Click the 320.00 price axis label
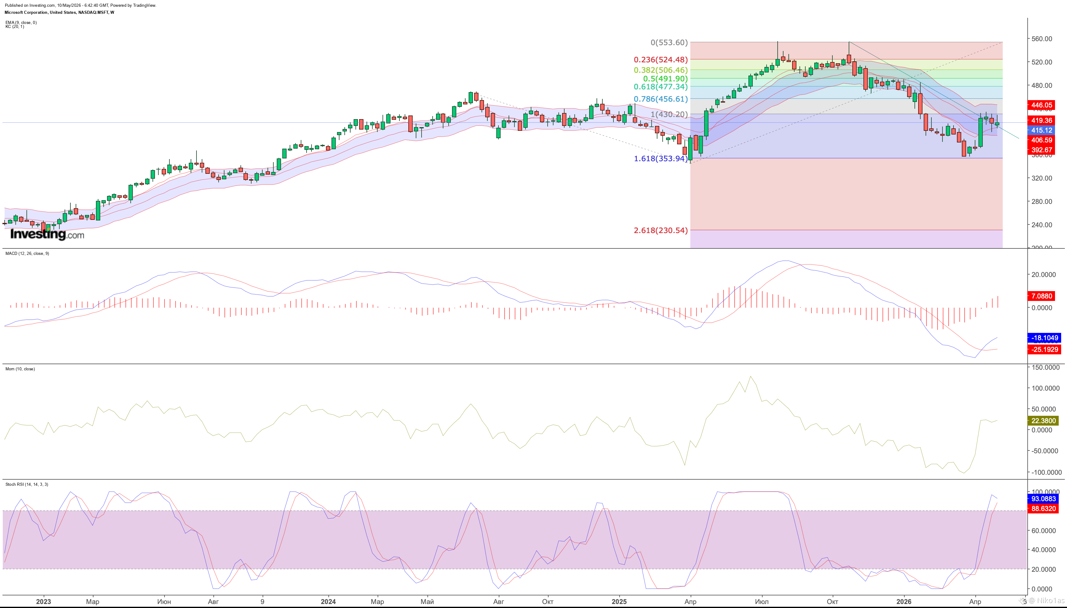The height and width of the screenshot is (608, 1067). (x=1042, y=178)
